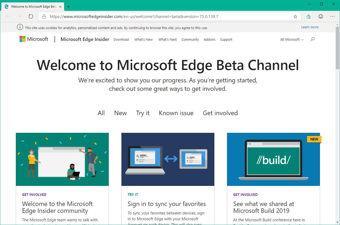This screenshot has width=340, height=225.
Task: Open Sign in to sync your favorites
Action: (167, 204)
